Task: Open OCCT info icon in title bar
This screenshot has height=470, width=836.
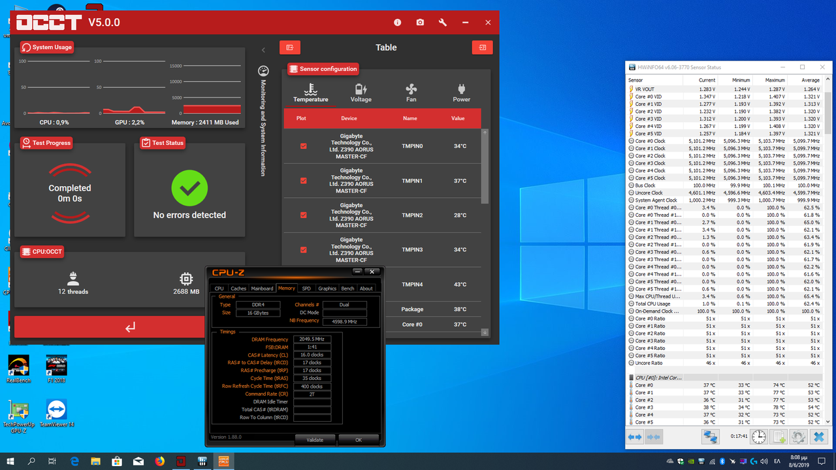Action: (397, 22)
